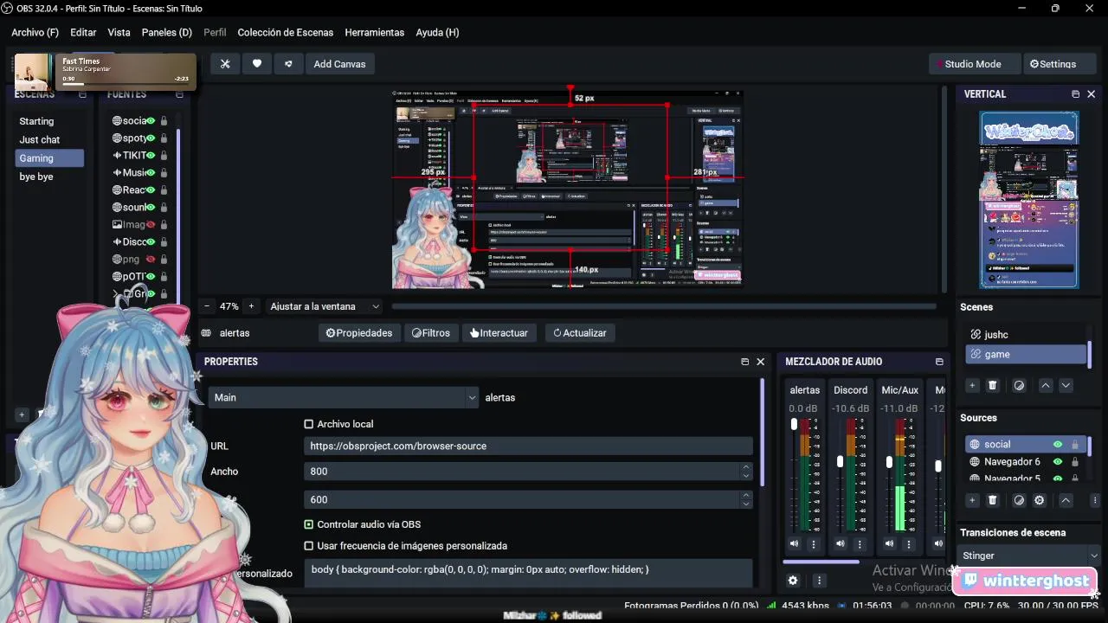Open the Discord channel options menu
Image resolution: width=1108 pixels, height=623 pixels.
[860, 543]
